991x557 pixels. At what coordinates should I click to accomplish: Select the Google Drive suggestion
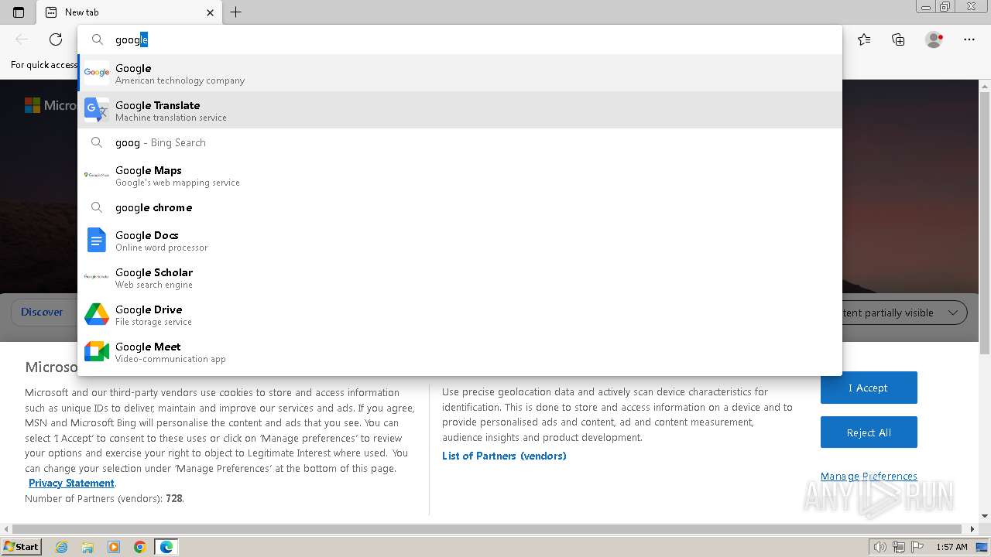(x=460, y=315)
